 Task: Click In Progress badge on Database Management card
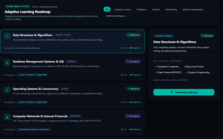[133, 61]
